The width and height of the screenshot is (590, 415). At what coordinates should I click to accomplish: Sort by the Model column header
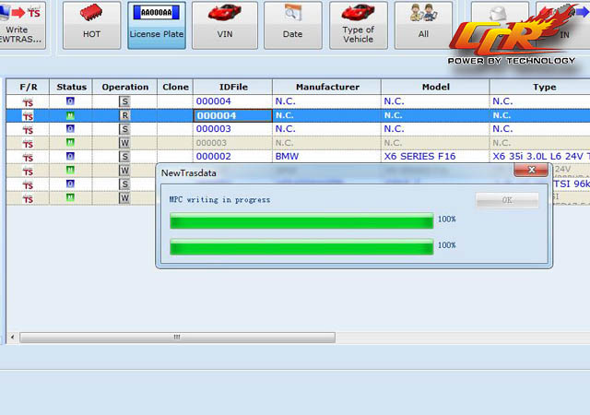tap(435, 87)
